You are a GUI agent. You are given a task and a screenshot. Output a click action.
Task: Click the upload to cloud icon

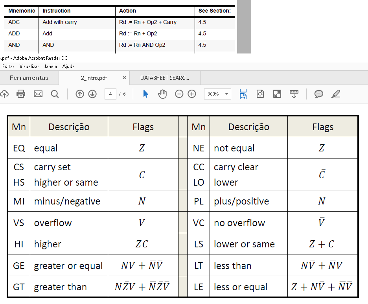tap(4, 94)
